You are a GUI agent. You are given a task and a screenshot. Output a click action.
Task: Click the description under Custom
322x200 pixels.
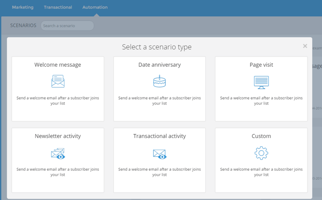[261, 172]
